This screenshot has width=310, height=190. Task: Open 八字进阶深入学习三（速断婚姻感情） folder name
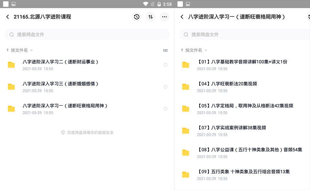60,84
